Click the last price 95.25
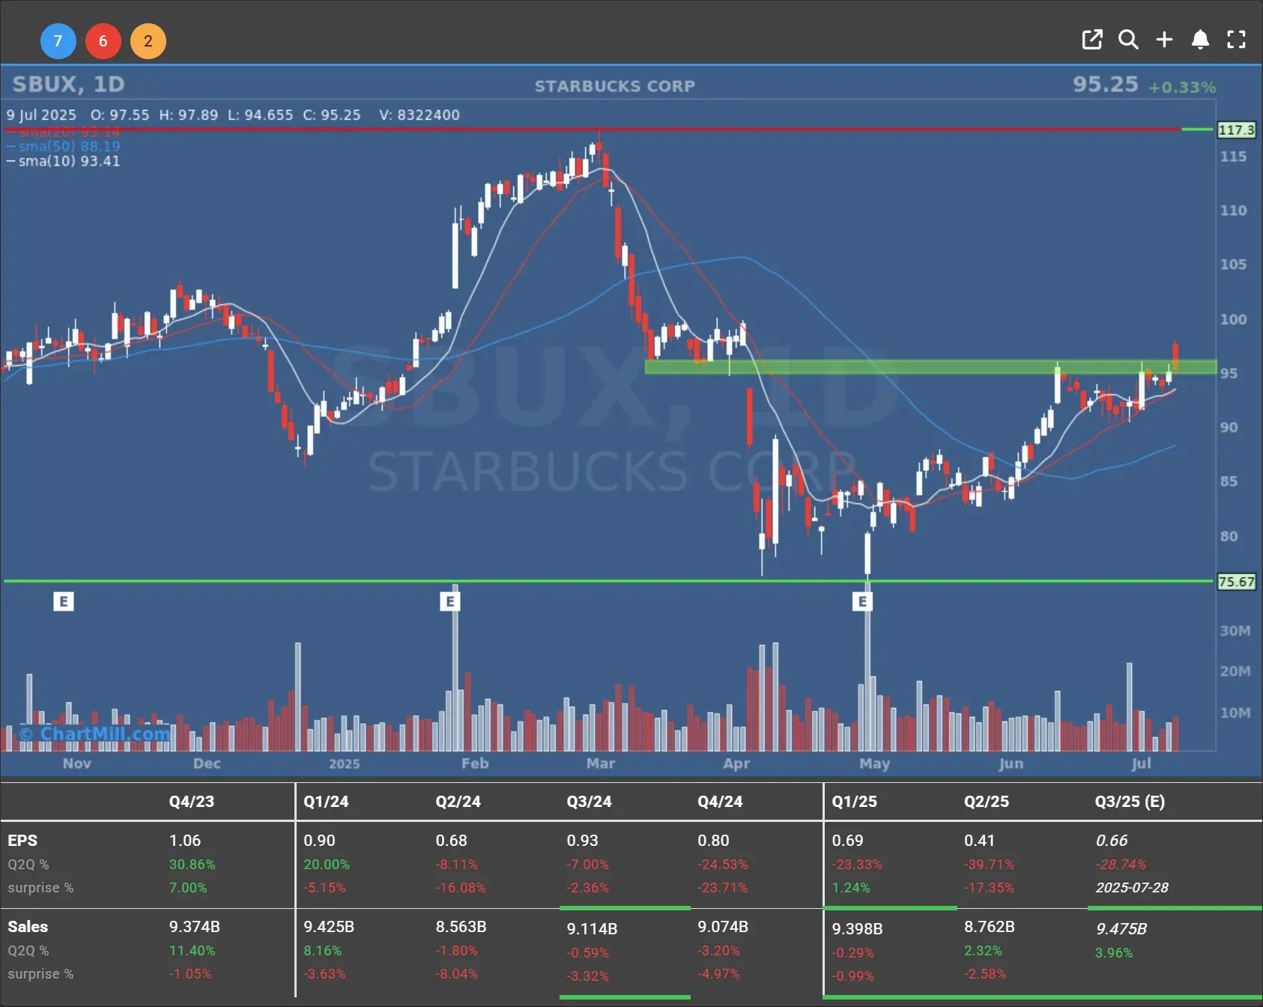The image size is (1263, 1007). click(x=1105, y=84)
